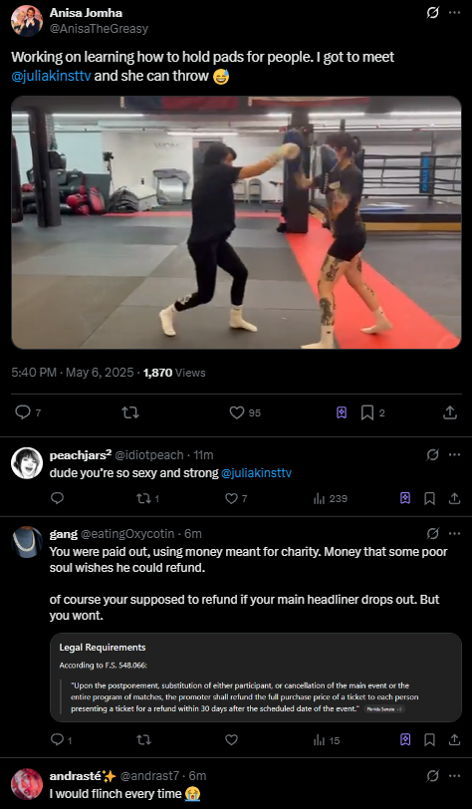Open the more options menu on the main post

coord(454,13)
